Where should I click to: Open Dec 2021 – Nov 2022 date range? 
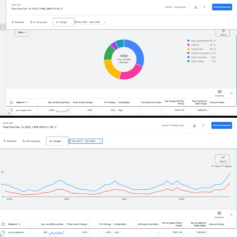tap(91, 22)
